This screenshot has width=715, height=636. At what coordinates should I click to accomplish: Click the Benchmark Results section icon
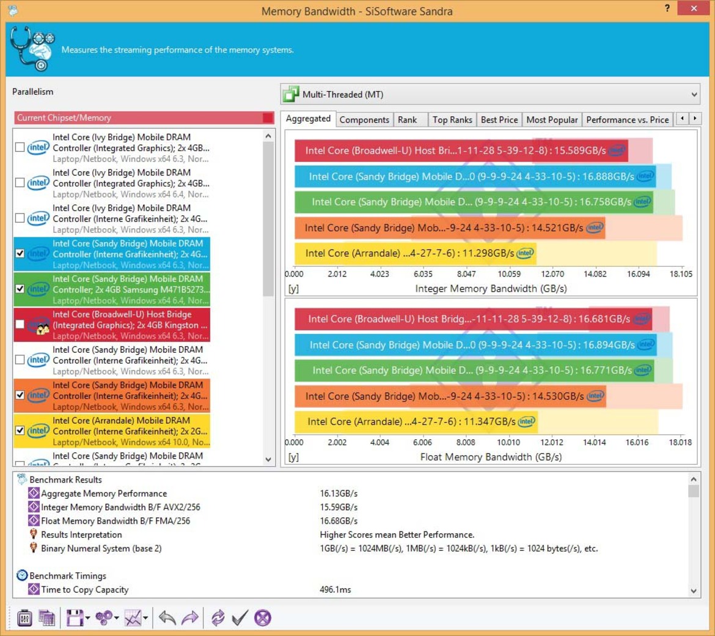point(22,479)
